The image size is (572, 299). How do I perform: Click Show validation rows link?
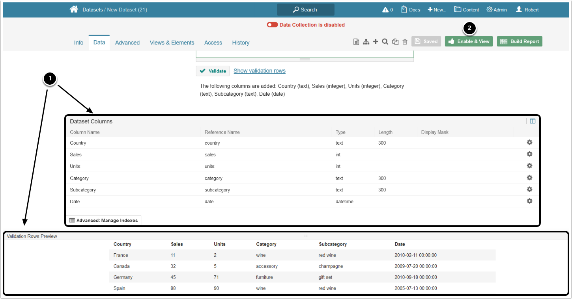pos(260,71)
